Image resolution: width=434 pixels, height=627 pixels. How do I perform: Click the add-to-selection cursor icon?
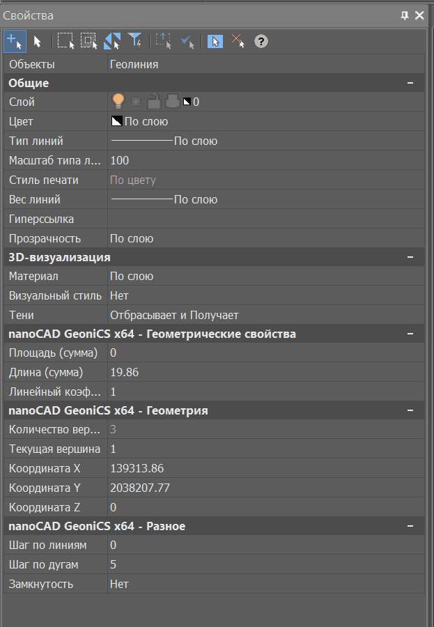[14, 41]
